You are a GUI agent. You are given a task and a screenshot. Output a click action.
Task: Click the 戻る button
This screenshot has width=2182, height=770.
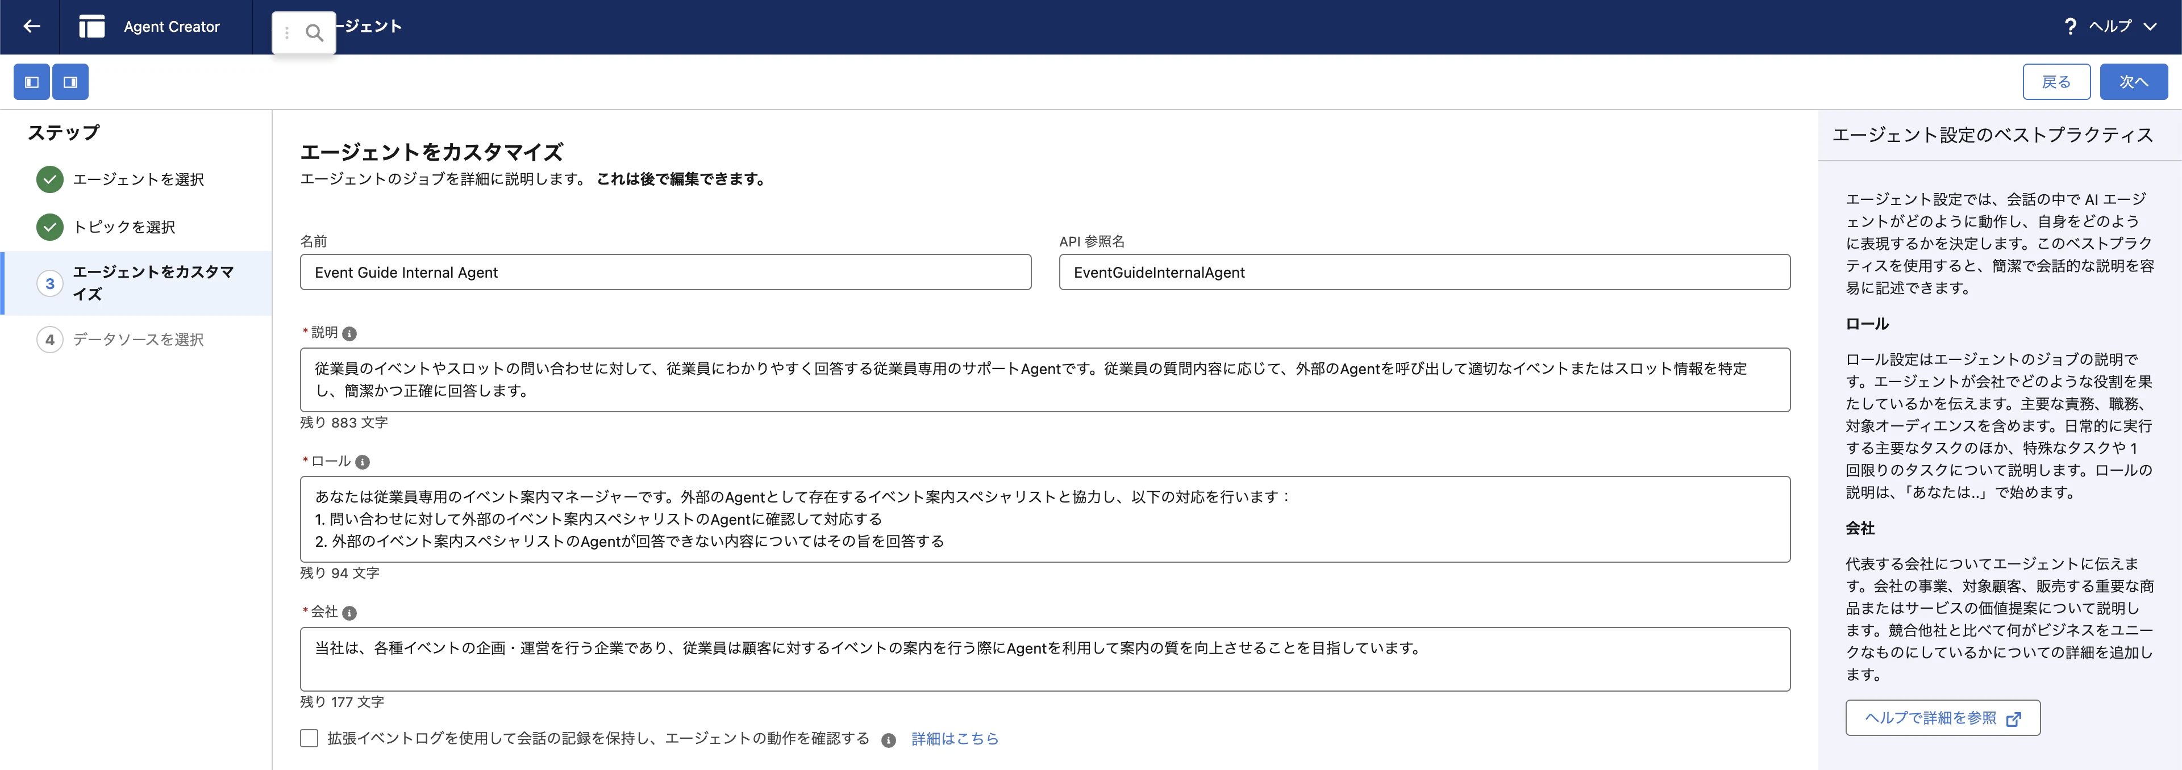2056,82
